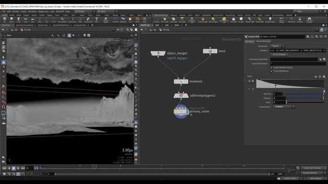Open the File menu
The width and height of the screenshot is (328, 184).
[x=4, y=11]
